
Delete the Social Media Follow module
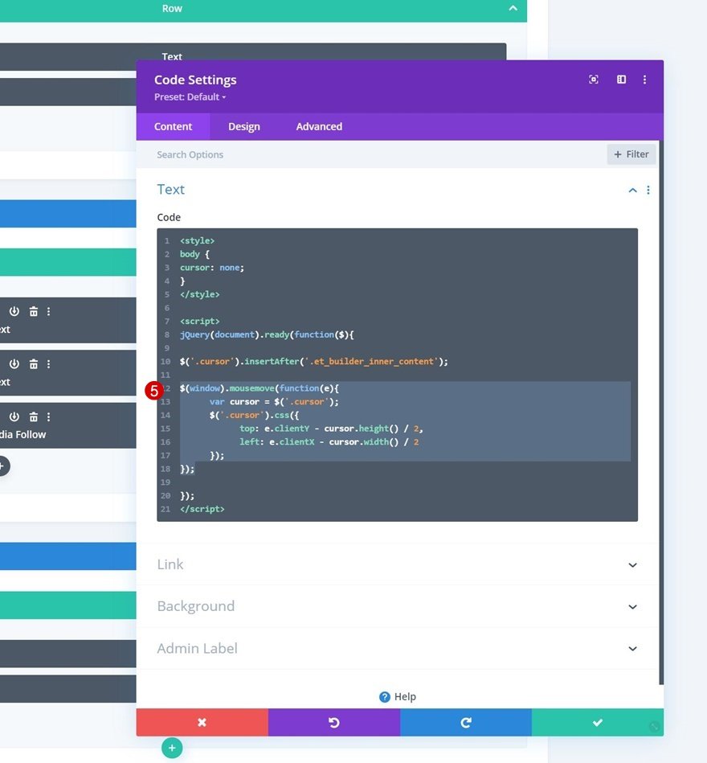pyautogui.click(x=34, y=416)
